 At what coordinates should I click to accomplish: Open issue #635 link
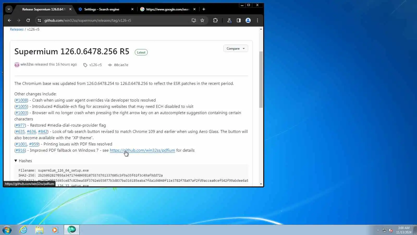(20, 132)
